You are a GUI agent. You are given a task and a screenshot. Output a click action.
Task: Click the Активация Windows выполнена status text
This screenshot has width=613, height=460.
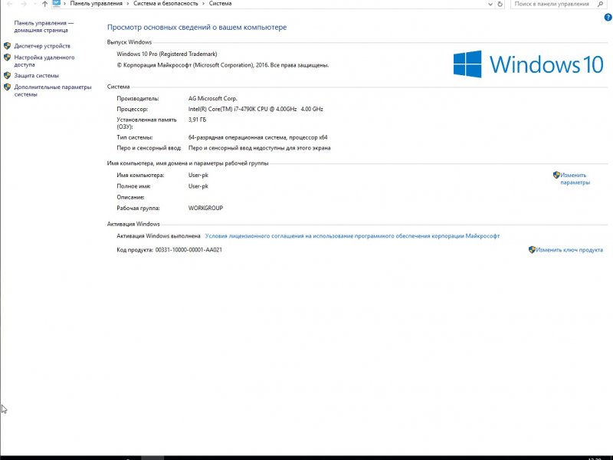[159, 236]
